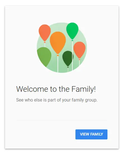Image resolution: width=125 pixels, height=157 pixels.
Task: Click the blue VIEW FAMILY button
Action: (91, 134)
